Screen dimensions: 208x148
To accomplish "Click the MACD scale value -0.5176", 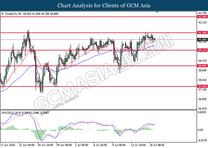I will [x=202, y=140].
